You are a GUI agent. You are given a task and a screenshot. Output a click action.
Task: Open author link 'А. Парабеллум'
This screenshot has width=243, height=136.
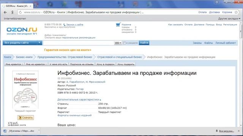click(x=75, y=82)
